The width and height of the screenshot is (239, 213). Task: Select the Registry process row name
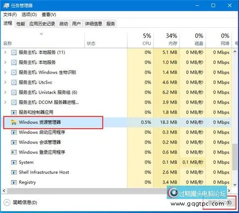pyautogui.click(x=27, y=182)
